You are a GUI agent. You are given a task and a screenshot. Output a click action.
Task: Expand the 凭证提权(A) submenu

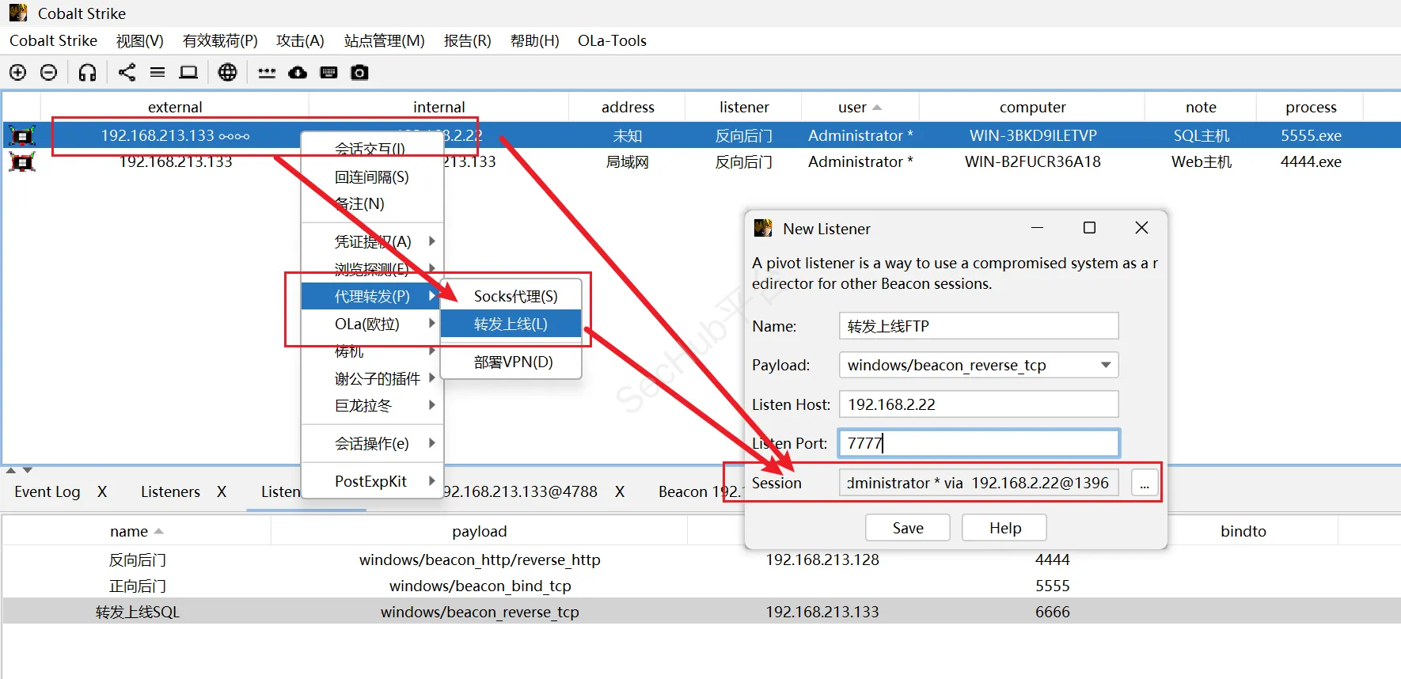click(x=372, y=241)
